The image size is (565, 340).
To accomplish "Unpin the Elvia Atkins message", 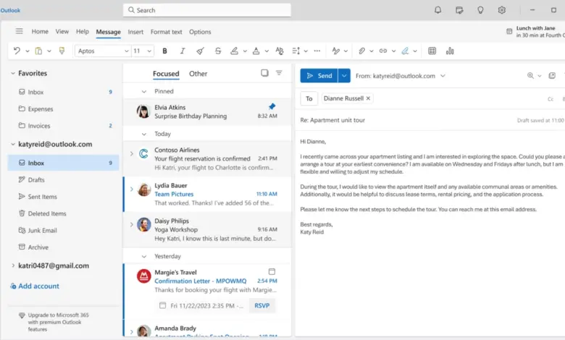I will pos(272,106).
